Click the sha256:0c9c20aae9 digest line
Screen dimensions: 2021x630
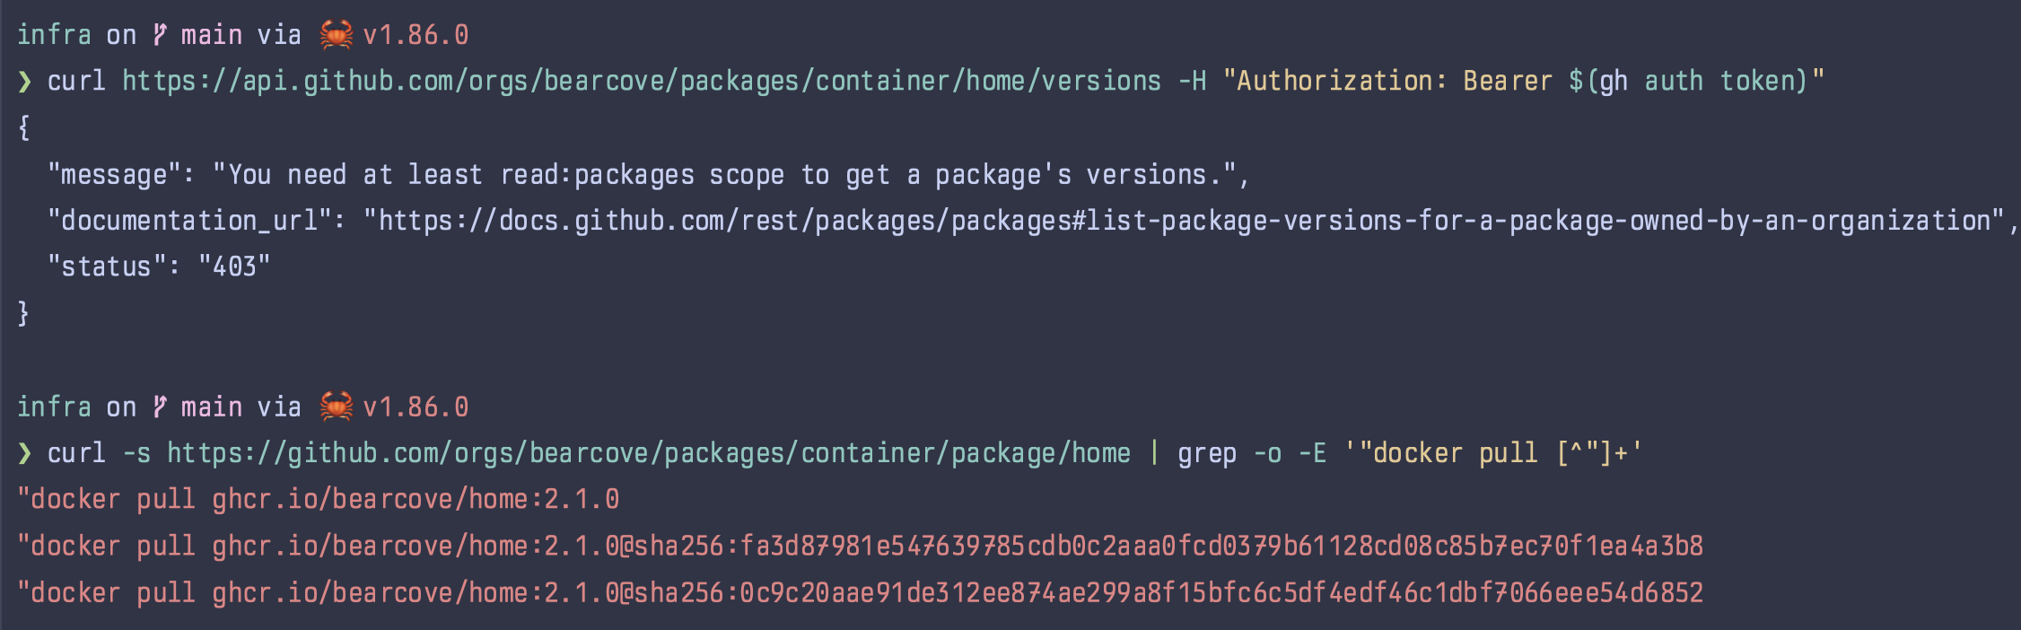(861, 593)
